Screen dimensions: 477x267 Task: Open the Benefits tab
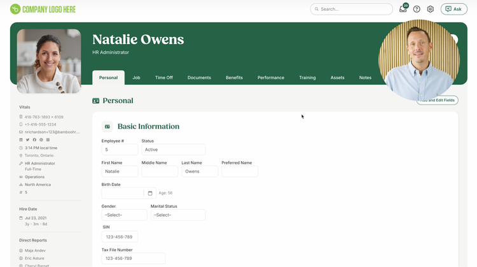tap(234, 78)
